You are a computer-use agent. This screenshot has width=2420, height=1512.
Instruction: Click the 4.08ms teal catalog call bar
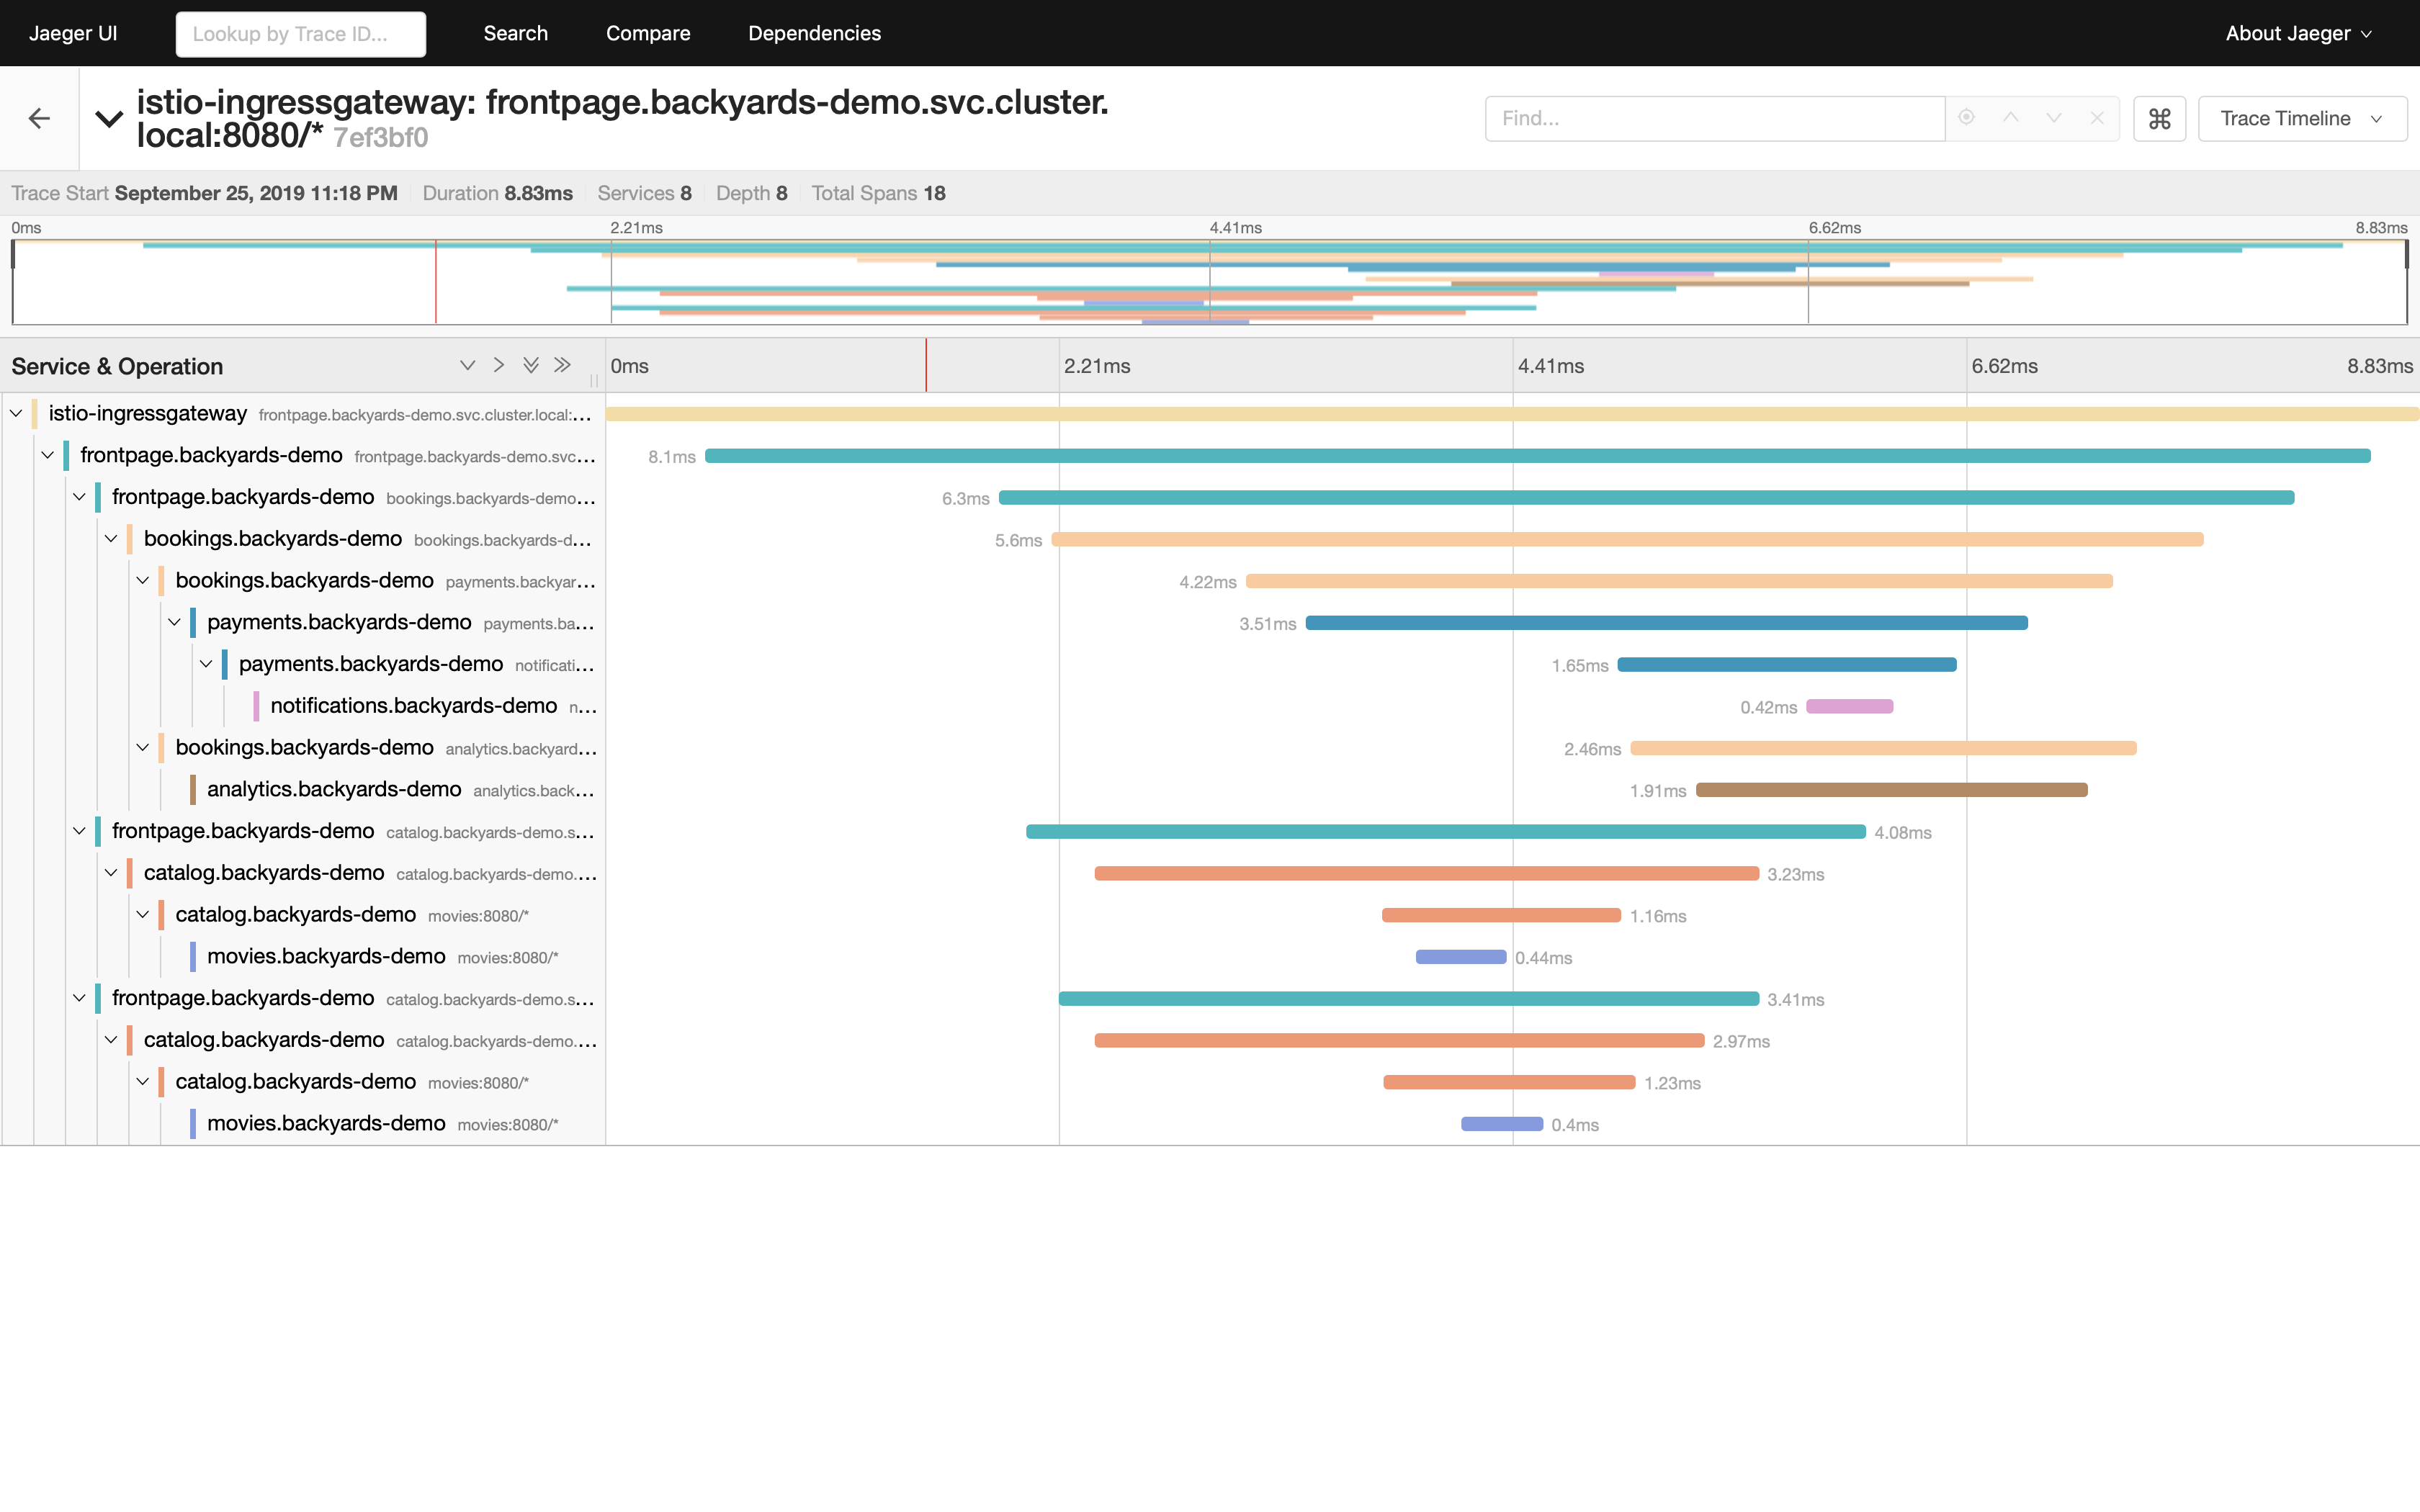click(1446, 832)
